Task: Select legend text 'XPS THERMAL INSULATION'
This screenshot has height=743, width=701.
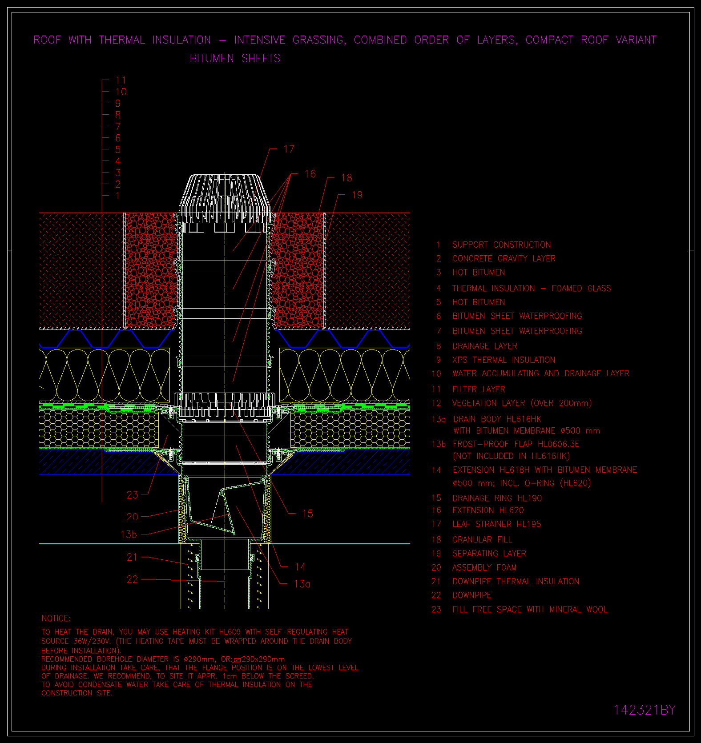Action: pos(504,360)
